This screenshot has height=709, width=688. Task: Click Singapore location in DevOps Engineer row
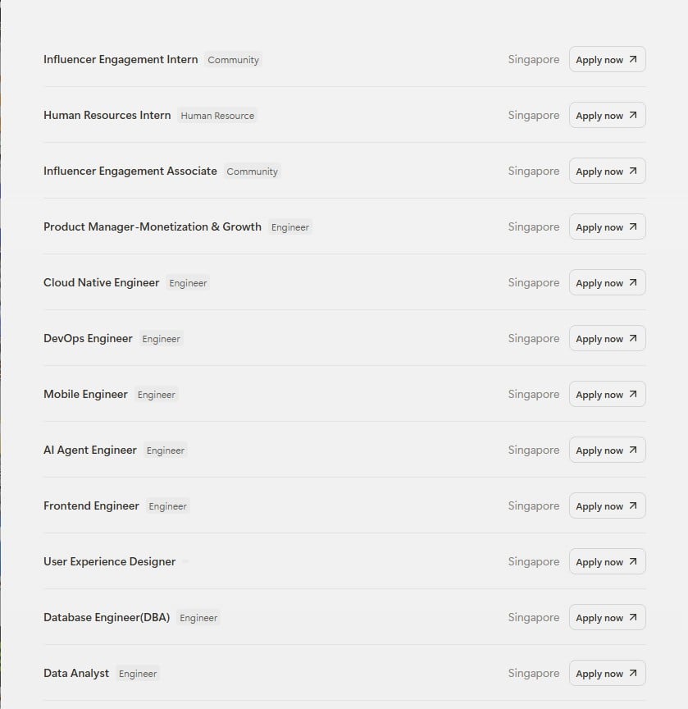pos(534,338)
